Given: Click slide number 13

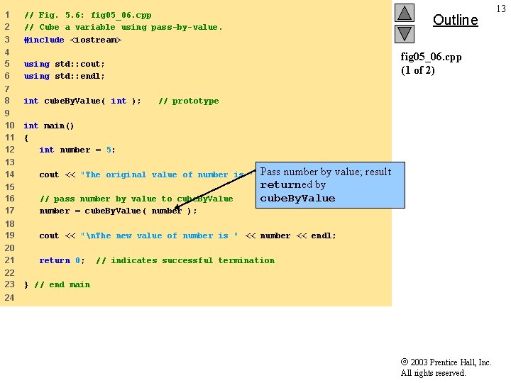Looking at the screenshot, I should (501, 9).
